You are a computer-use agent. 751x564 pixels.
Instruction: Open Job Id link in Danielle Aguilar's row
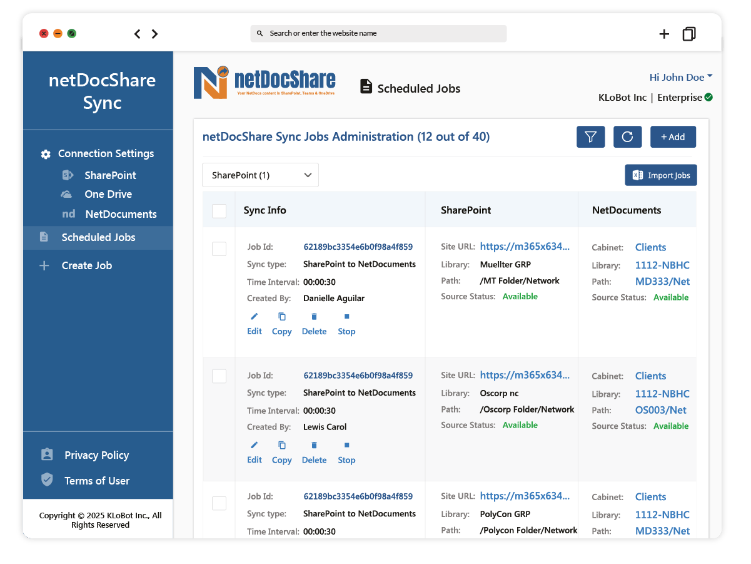click(358, 247)
